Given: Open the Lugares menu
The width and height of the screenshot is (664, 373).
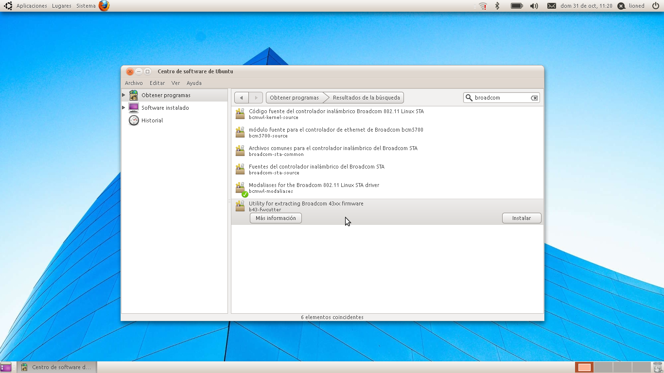Looking at the screenshot, I should pos(62,6).
